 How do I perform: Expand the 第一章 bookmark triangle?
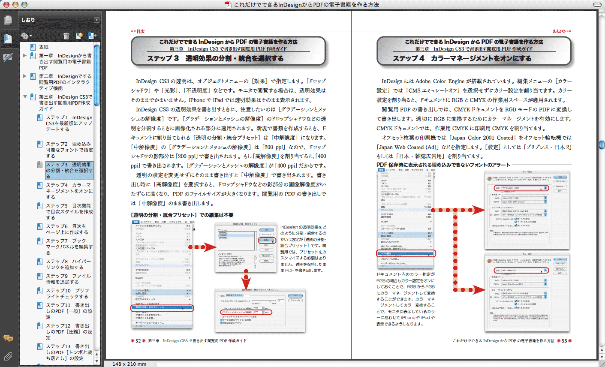[x=25, y=55]
